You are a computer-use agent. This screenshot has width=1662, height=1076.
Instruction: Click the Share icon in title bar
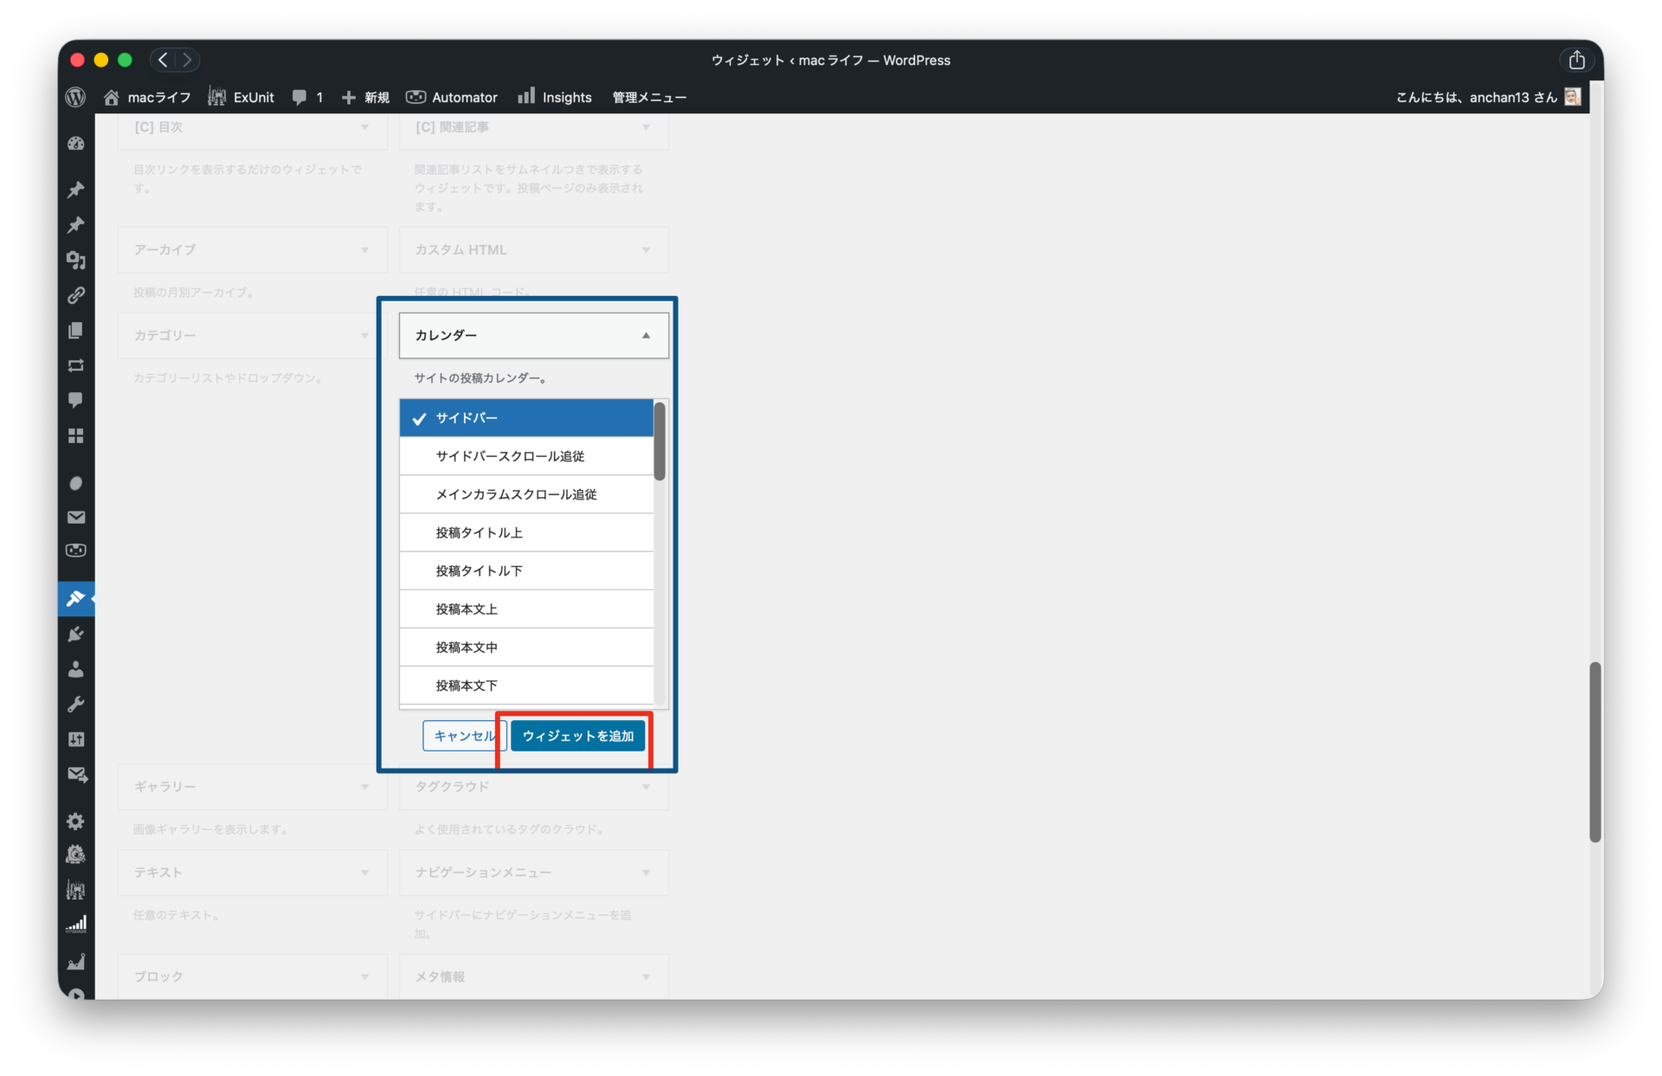point(1576,60)
